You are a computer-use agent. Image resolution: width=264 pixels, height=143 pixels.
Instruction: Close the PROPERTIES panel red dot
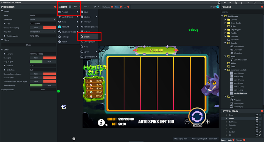coord(55,7)
